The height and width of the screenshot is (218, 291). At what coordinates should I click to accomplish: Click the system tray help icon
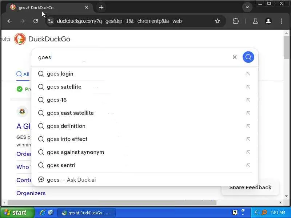tap(235, 213)
